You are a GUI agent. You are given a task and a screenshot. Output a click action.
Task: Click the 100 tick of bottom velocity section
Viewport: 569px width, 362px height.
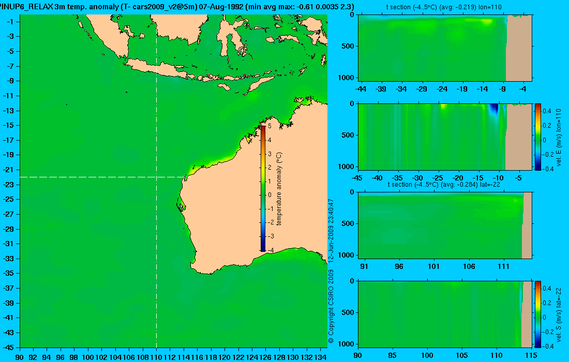coord(427,355)
